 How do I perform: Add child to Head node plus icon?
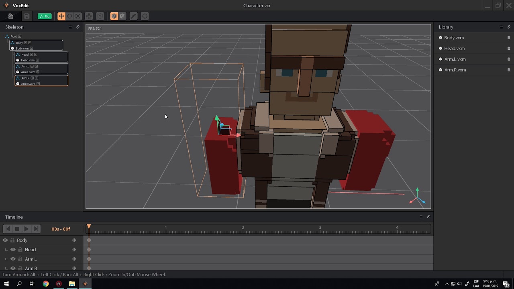click(x=31, y=55)
